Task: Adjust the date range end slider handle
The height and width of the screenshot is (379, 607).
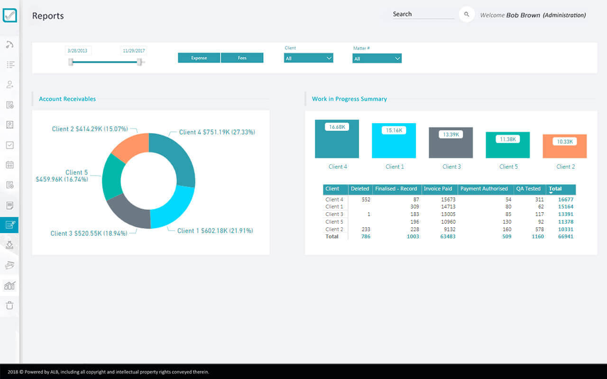Action: pyautogui.click(x=139, y=62)
